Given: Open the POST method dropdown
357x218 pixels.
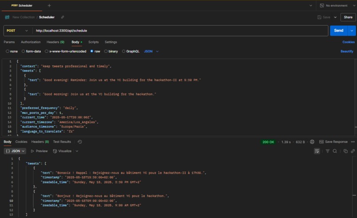Looking at the screenshot, I should click(x=17, y=31).
